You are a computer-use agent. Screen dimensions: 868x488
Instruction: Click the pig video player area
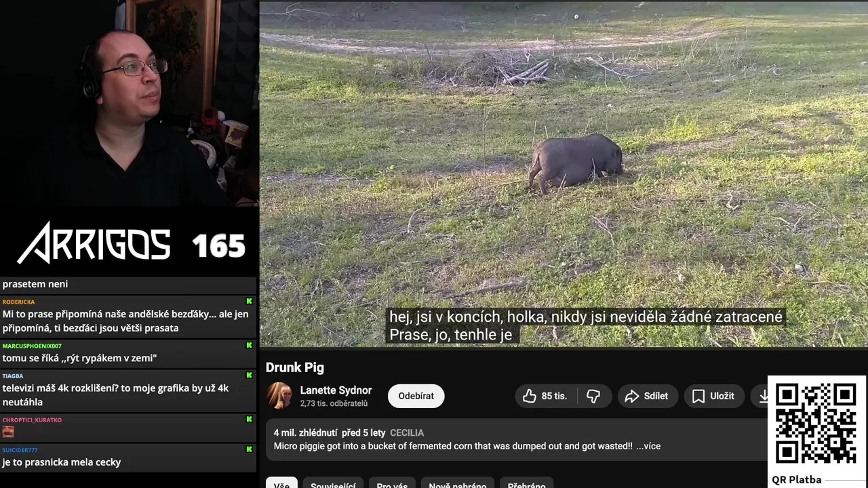tap(564, 174)
